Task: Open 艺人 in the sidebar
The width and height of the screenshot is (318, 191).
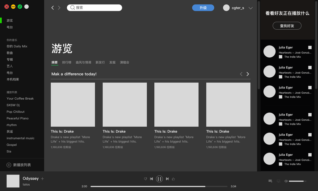Action: [x=10, y=66]
